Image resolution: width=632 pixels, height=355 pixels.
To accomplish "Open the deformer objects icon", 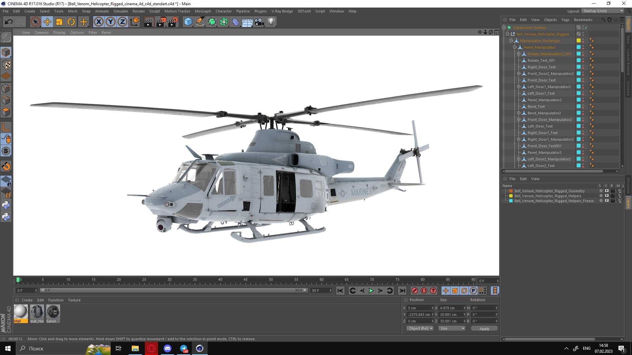I will 236,22.
